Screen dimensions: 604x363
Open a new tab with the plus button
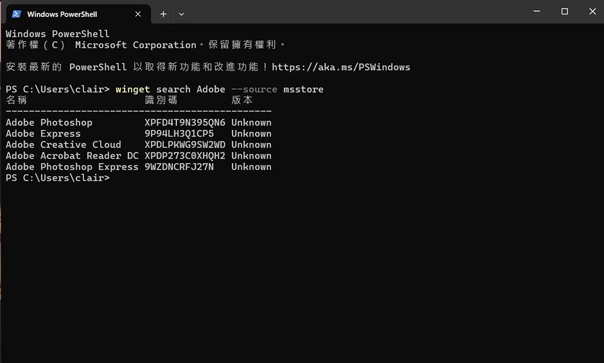click(163, 14)
